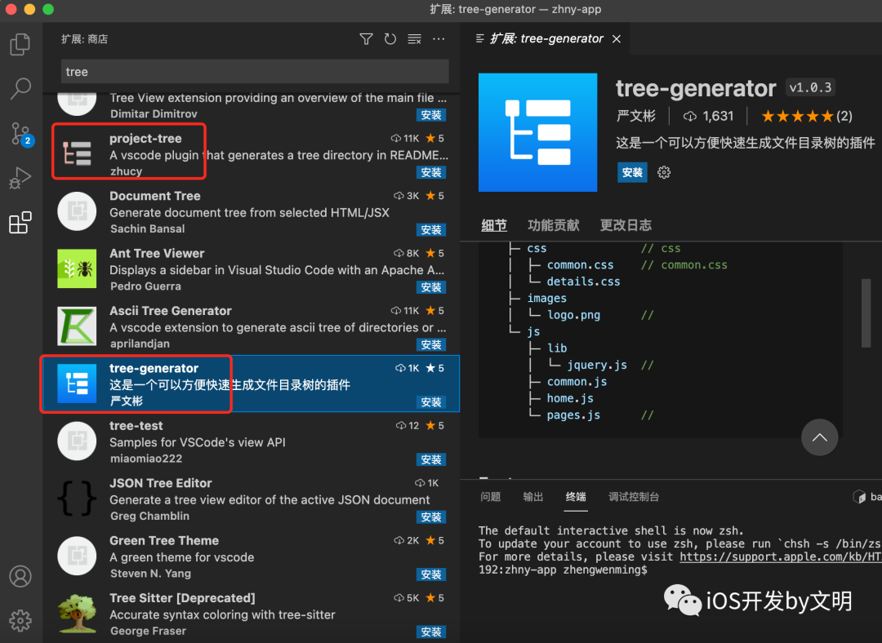
Task: Select the Ascii Tree Generator extension
Action: click(x=252, y=326)
